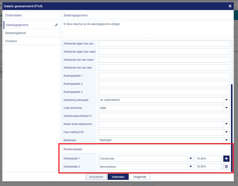
Task: Click the pencil icon beside Salarisgegevens
Action: [56, 25]
